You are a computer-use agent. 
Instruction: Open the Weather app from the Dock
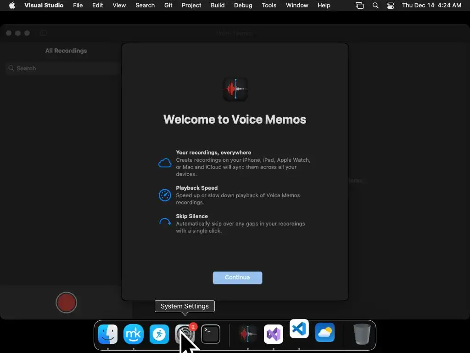325,333
